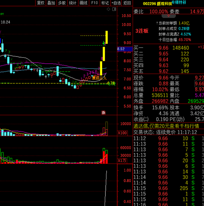Click the 内盘 269529 value
The image size is (204, 206).
[x=196, y=101]
